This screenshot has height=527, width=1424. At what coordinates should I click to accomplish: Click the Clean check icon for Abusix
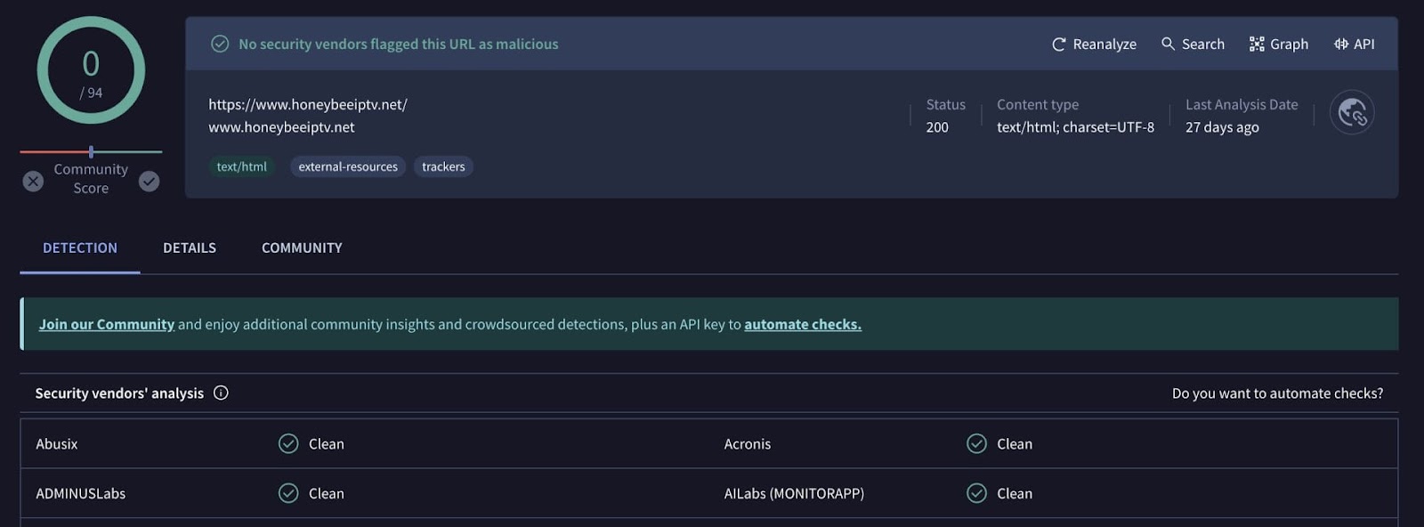pos(288,443)
